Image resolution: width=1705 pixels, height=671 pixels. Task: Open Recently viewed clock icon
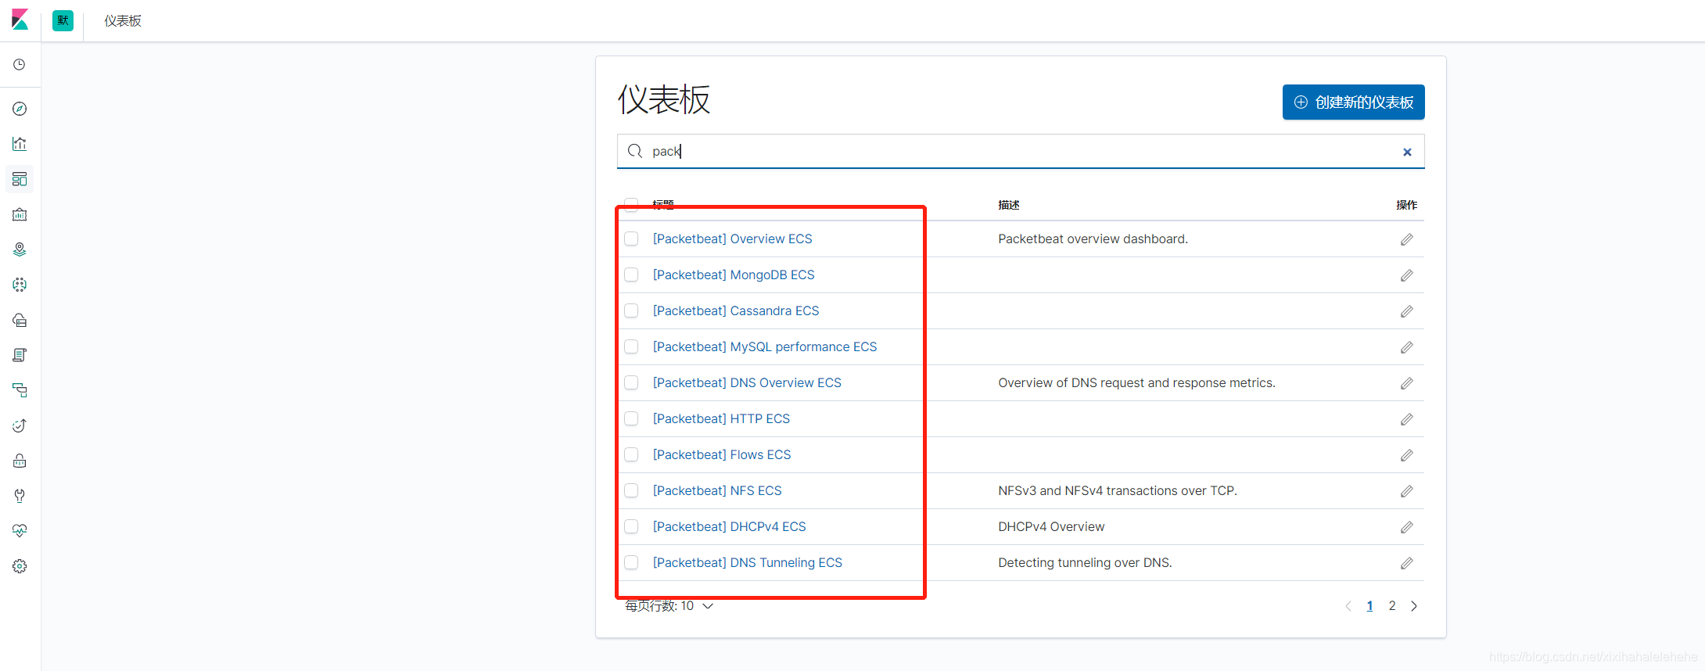click(20, 65)
